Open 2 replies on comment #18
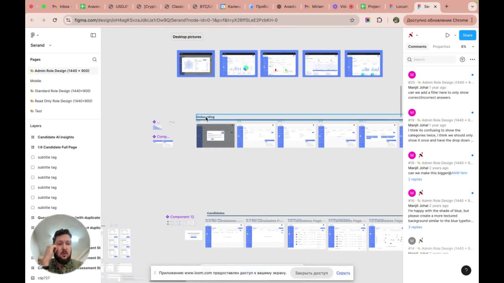Viewport: 504px width, 283px height. coord(415,179)
